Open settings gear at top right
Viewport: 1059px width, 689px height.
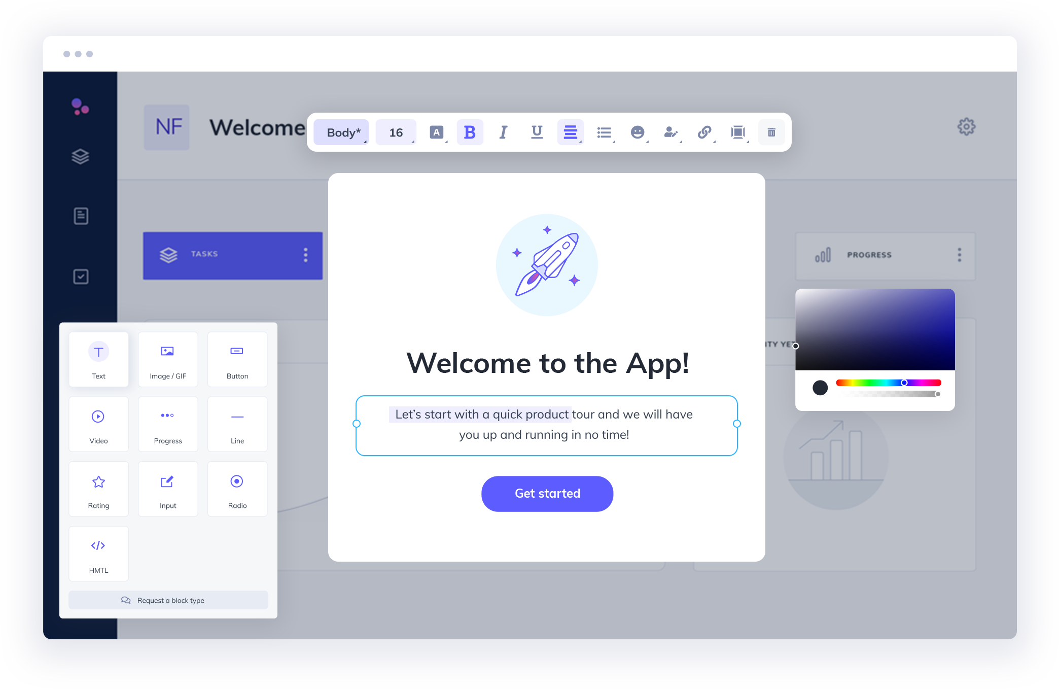[966, 127]
